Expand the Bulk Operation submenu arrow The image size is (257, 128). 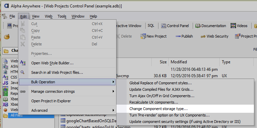coord(113,82)
